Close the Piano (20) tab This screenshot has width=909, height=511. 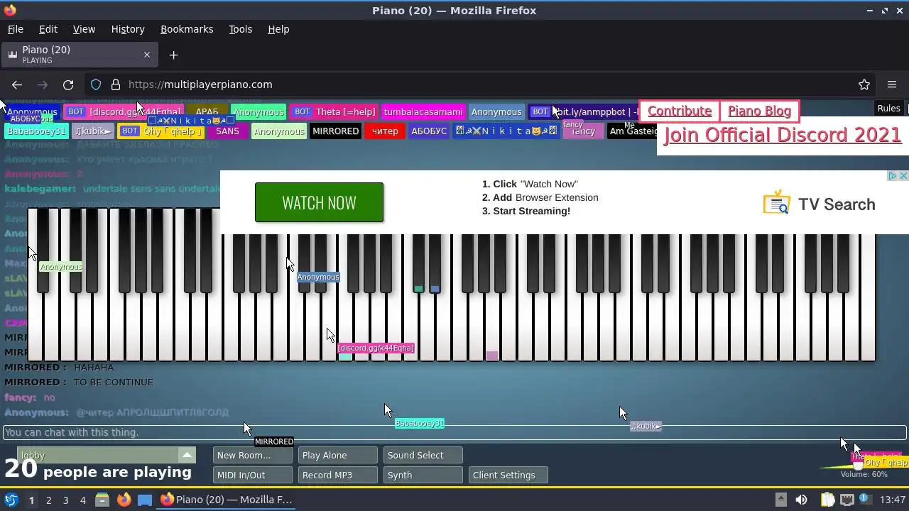pos(147,55)
